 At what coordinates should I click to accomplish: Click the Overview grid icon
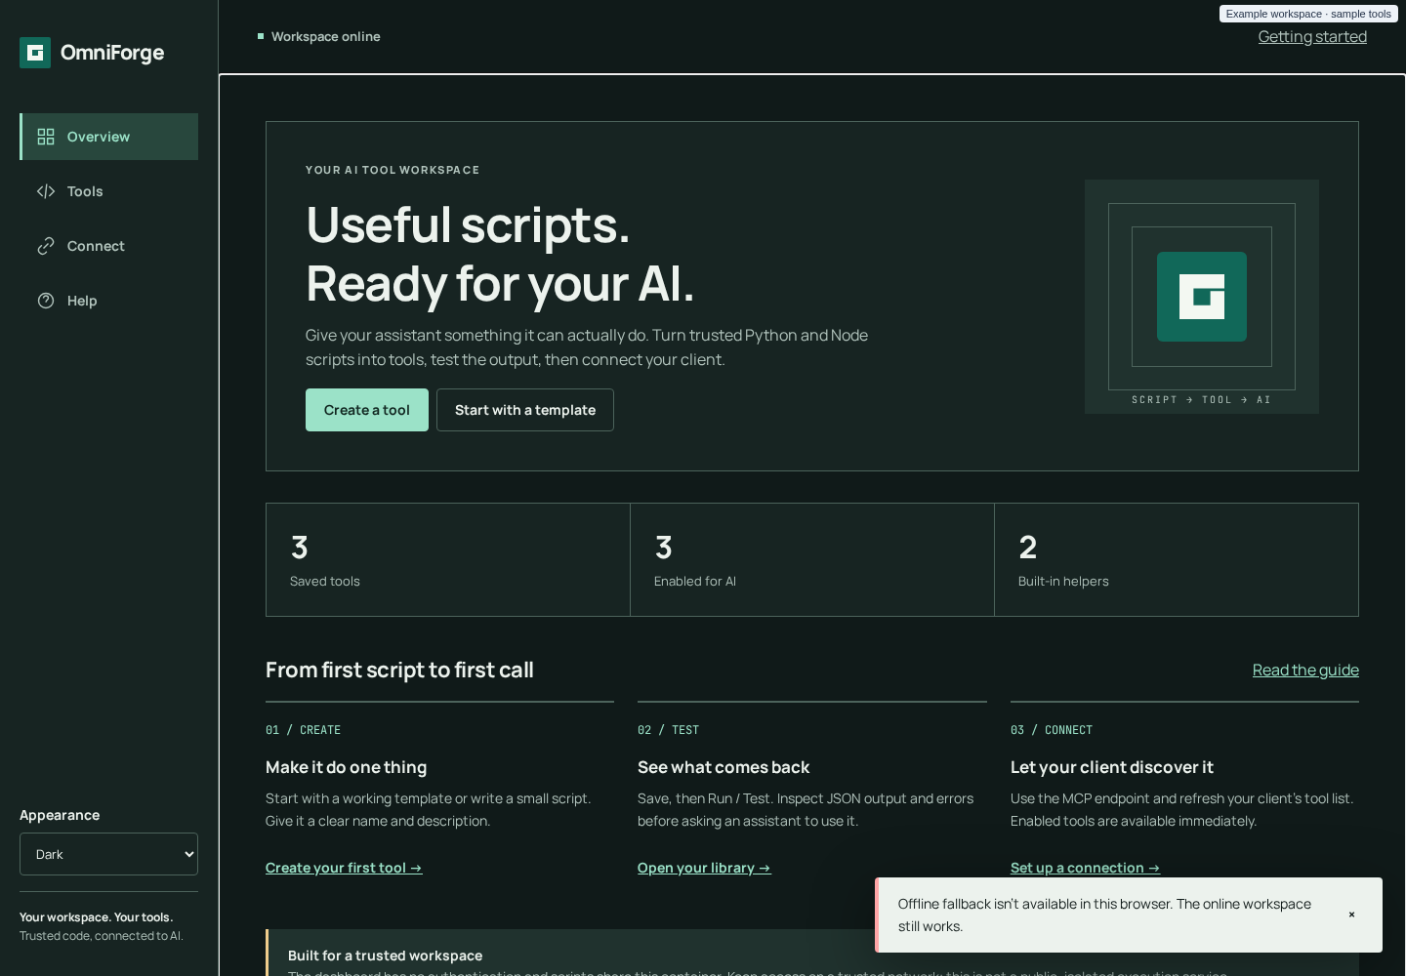[x=46, y=137]
